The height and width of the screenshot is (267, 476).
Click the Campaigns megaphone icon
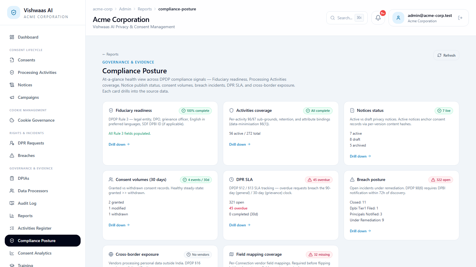12,97
